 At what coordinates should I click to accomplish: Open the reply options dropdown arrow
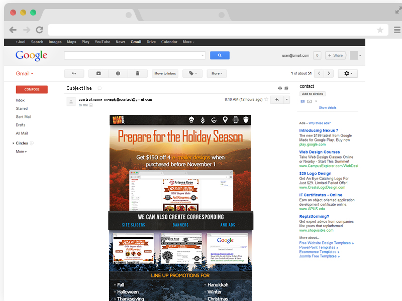[x=286, y=99]
